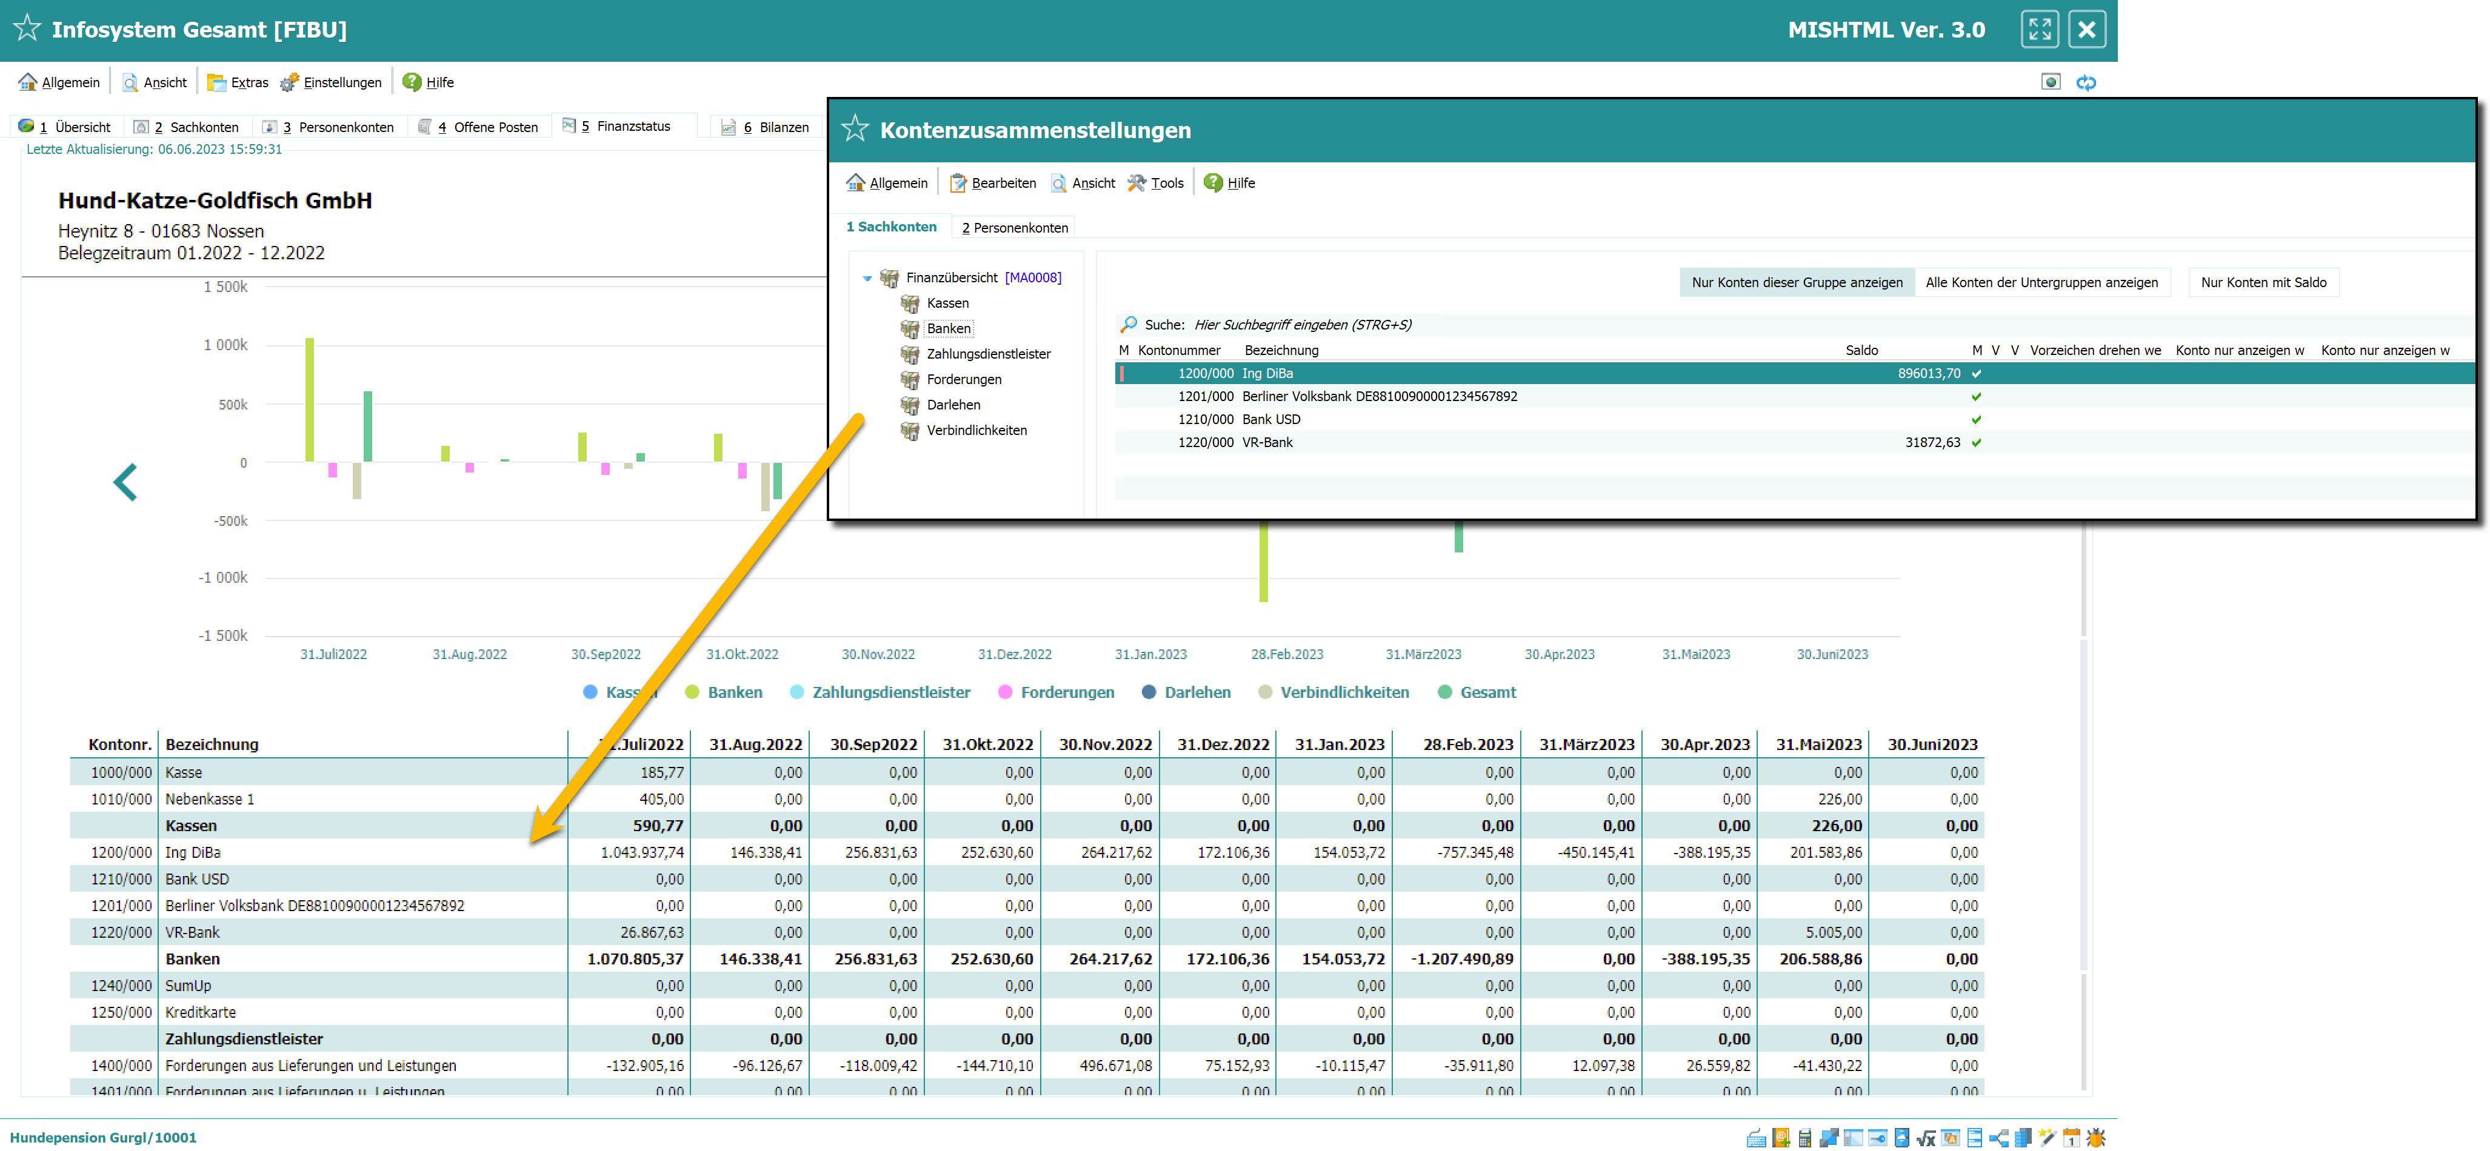Click the Banken legend color dot
Viewport: 2490px width, 1151px height.
point(692,692)
